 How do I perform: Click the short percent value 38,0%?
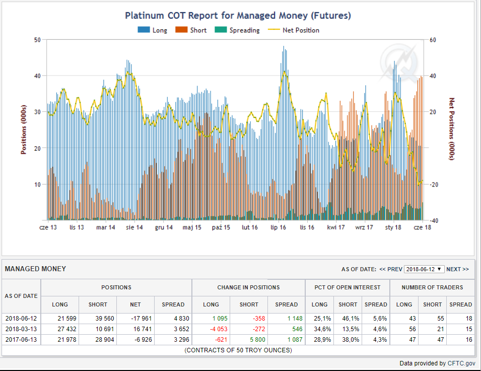[x=351, y=340]
